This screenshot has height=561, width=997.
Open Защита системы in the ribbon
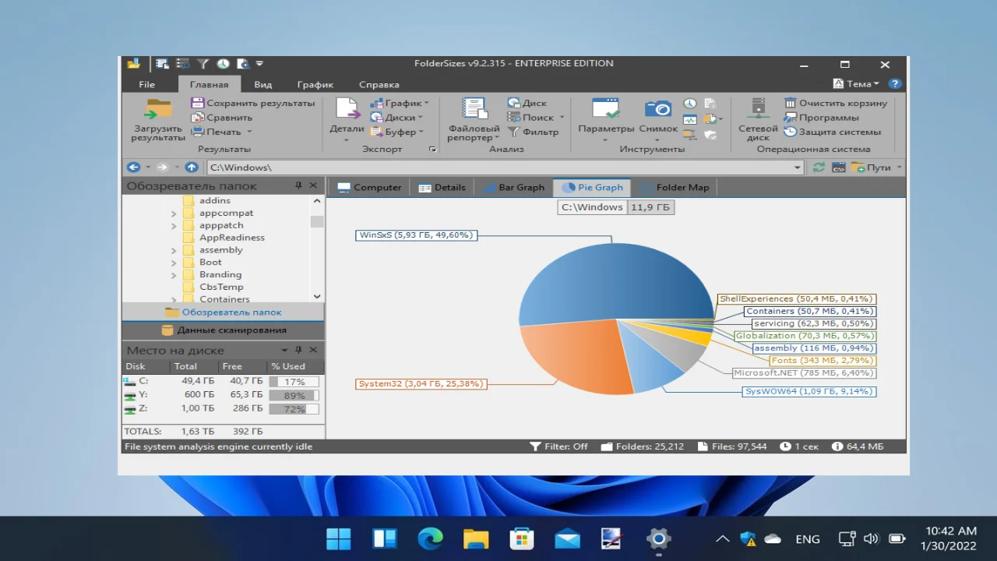pos(833,132)
